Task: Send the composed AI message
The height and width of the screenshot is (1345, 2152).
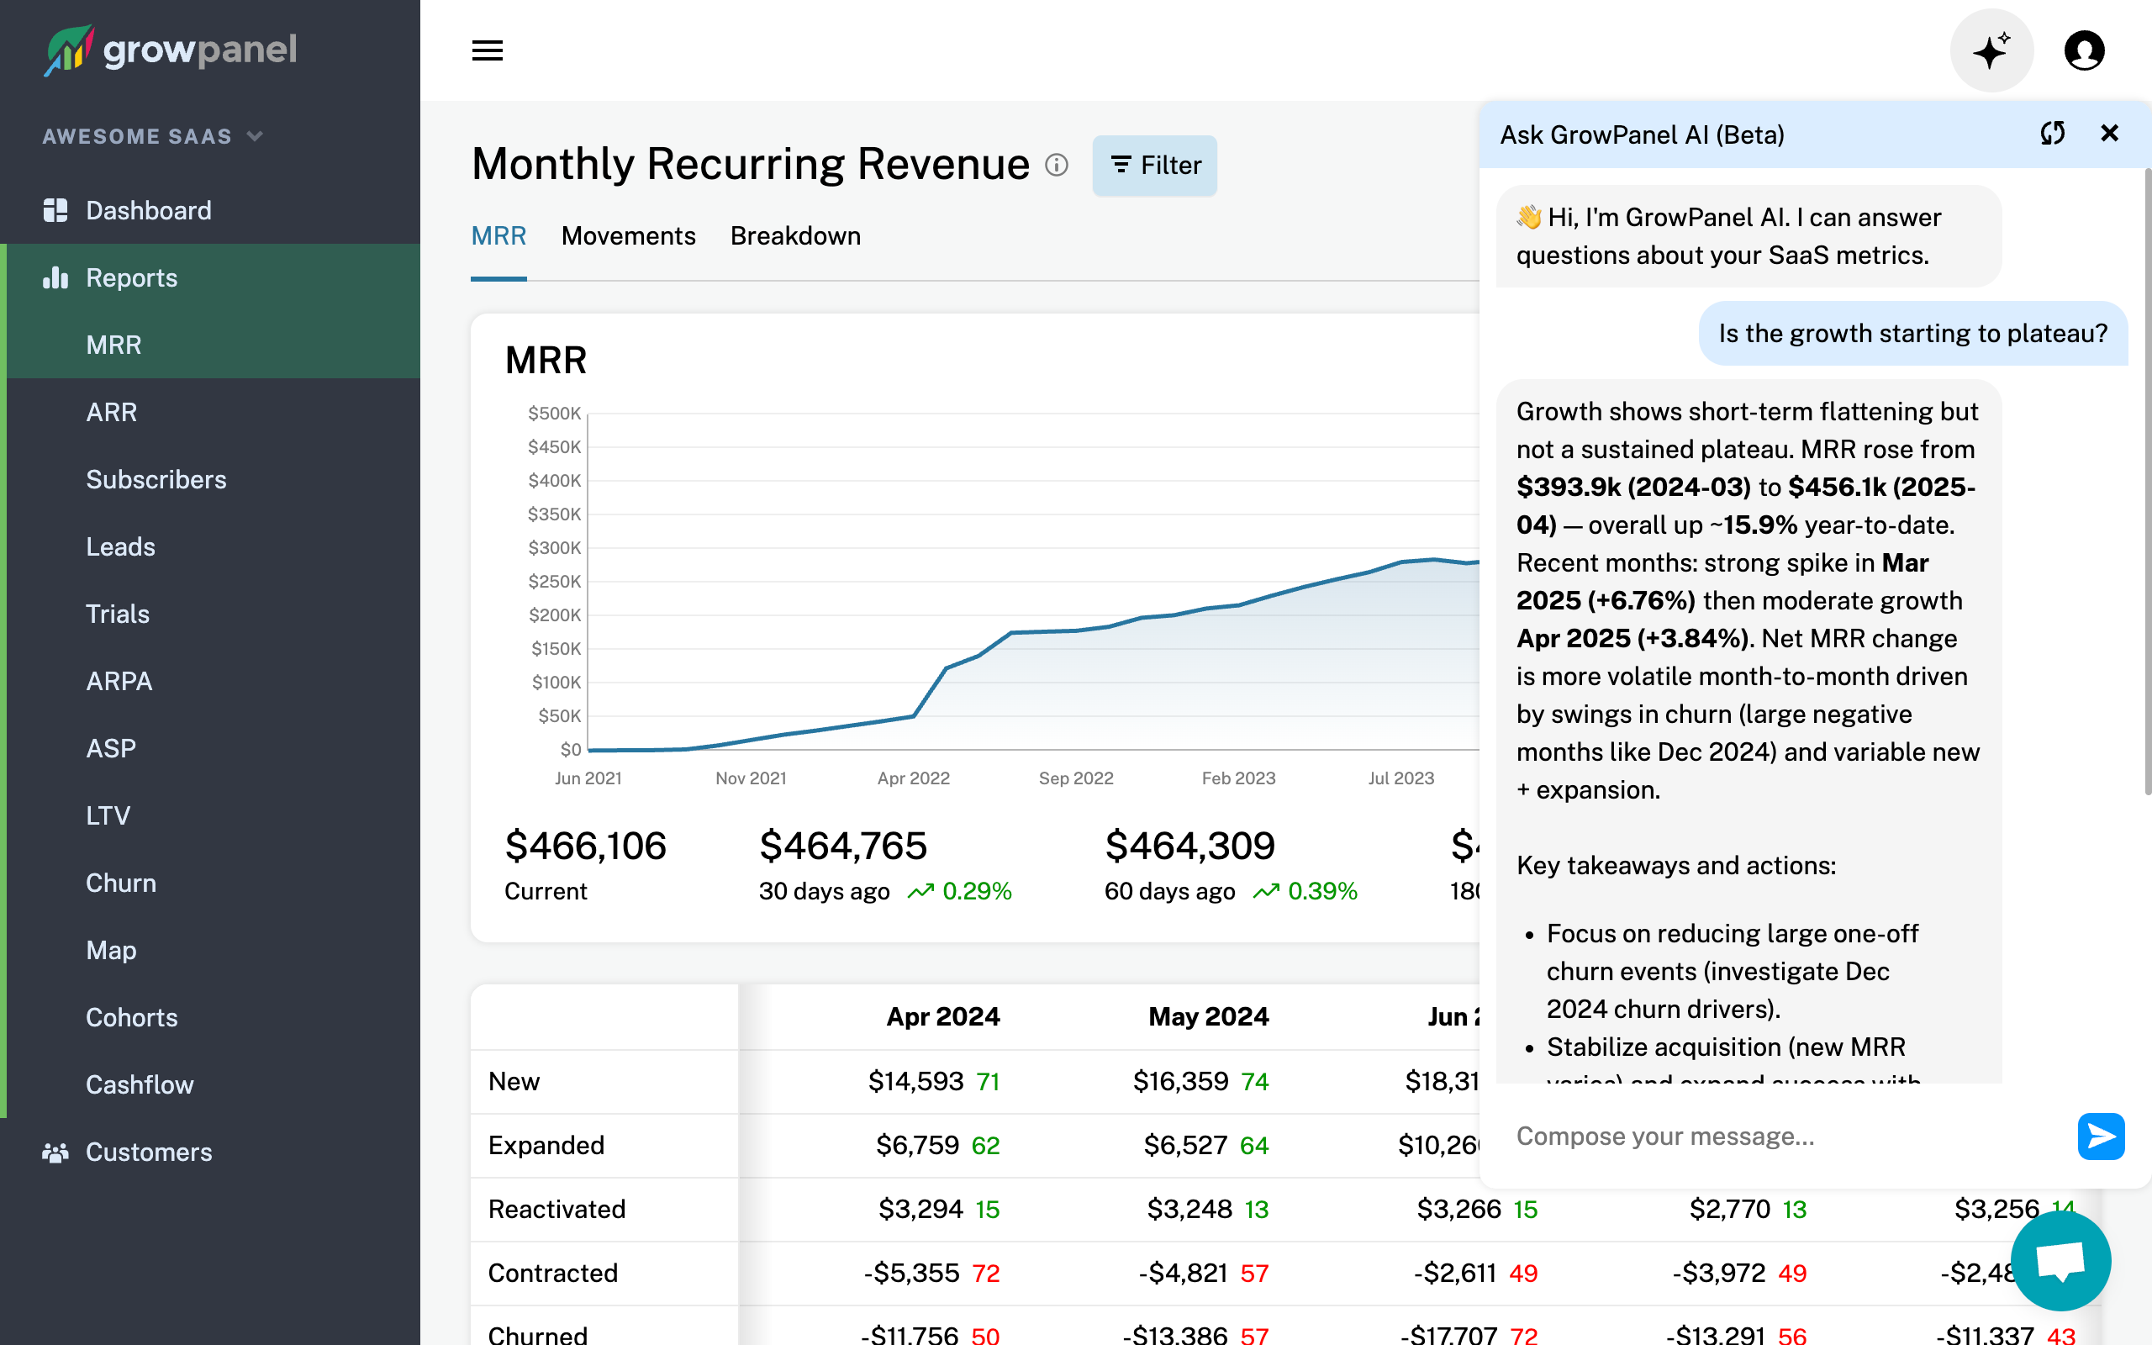Action: pyautogui.click(x=2102, y=1136)
